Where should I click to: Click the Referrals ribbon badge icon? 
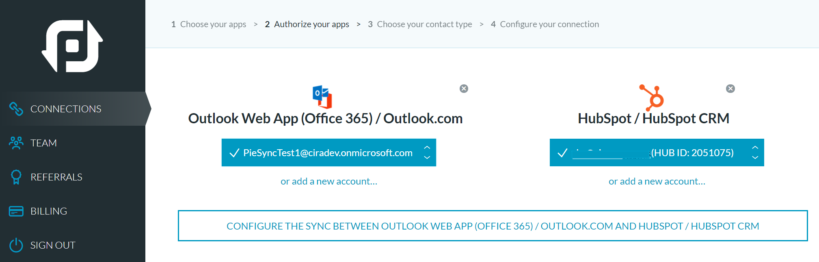(x=16, y=177)
